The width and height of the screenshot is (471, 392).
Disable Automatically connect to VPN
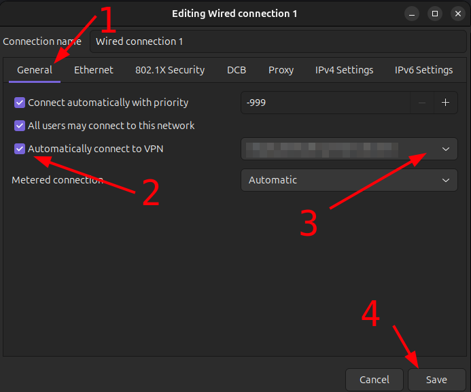(20, 149)
